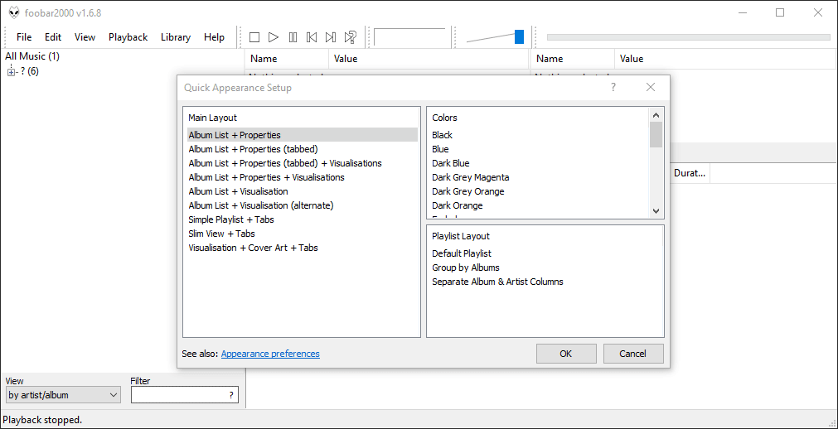Choose the Dark Orange color scheme
This screenshot has height=429, width=838.
tap(540, 205)
